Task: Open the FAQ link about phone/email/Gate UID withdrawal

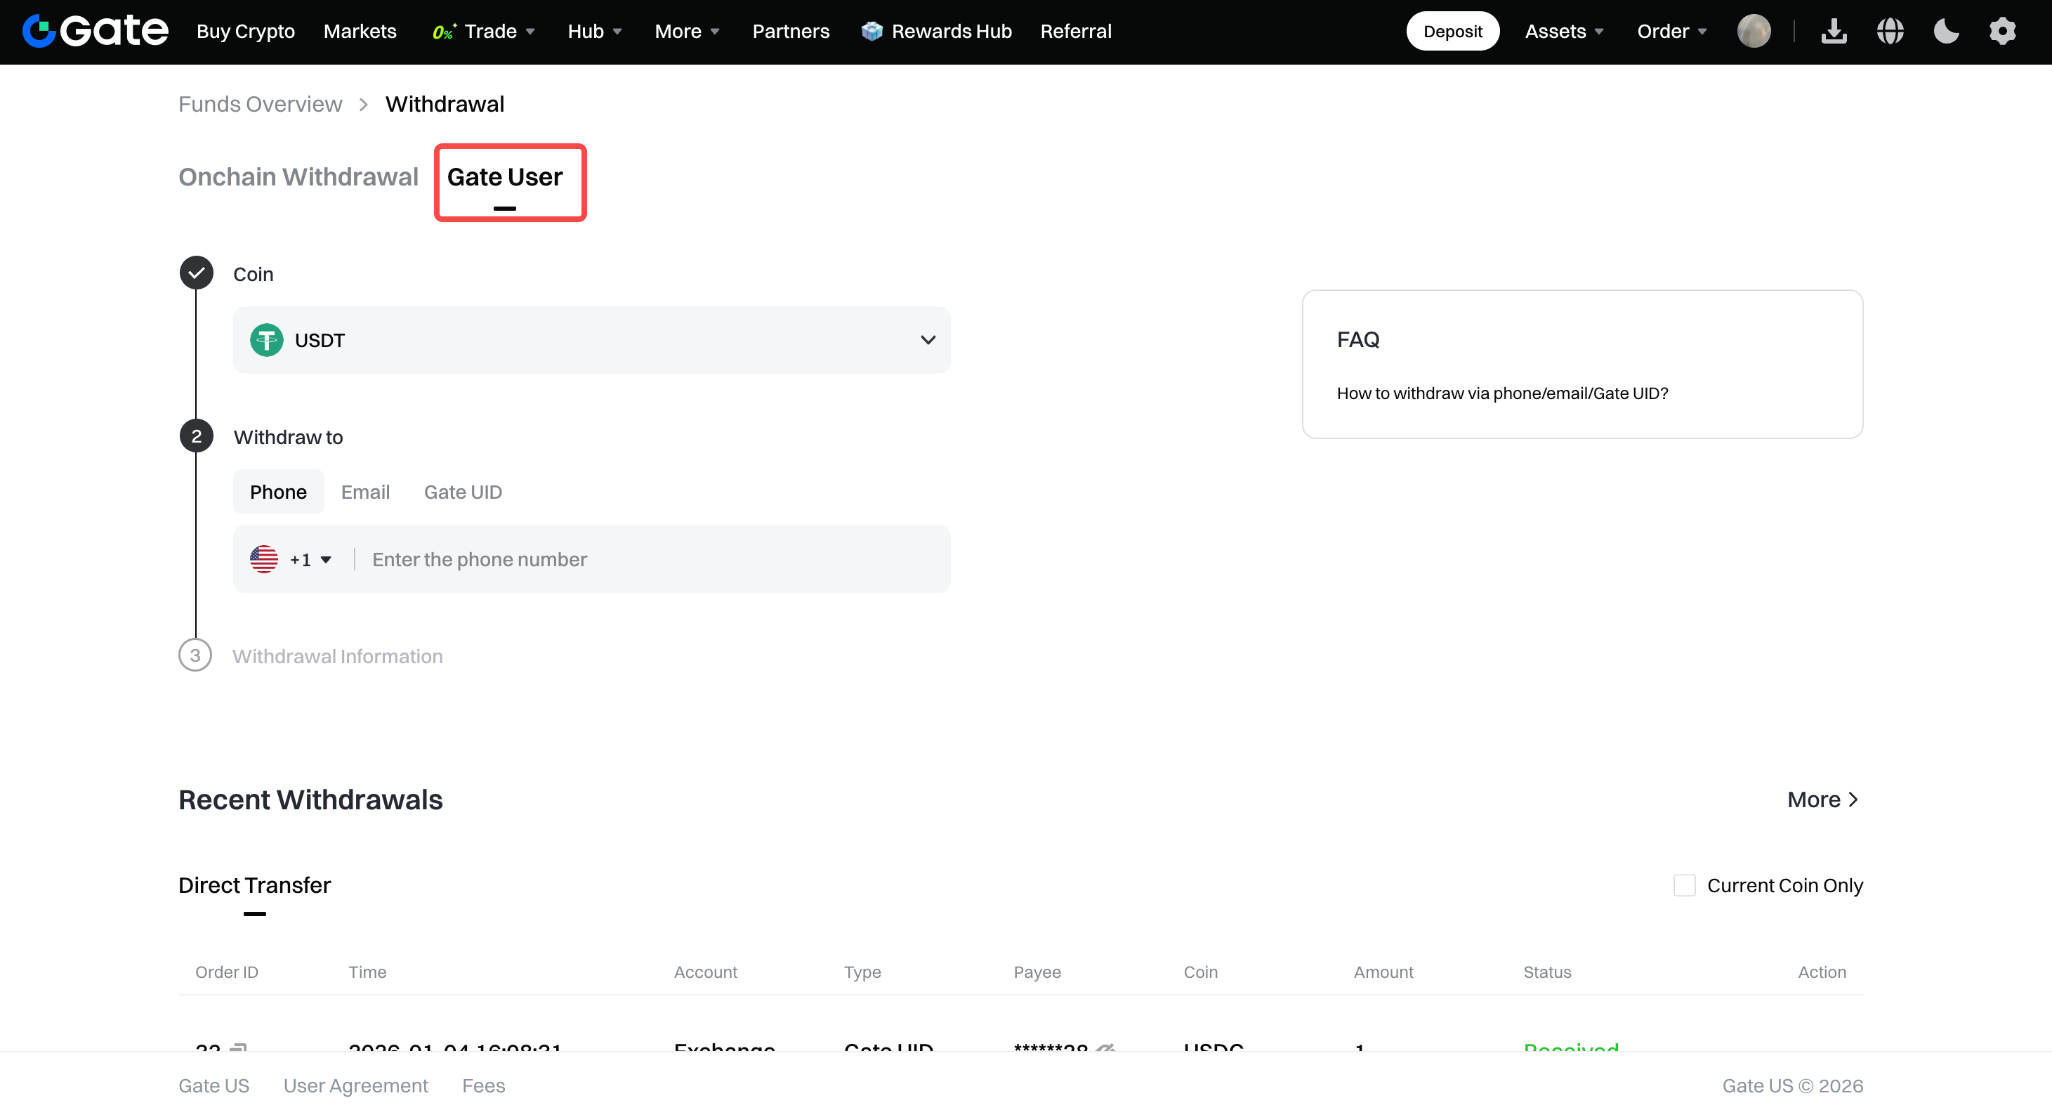Action: point(1501,393)
